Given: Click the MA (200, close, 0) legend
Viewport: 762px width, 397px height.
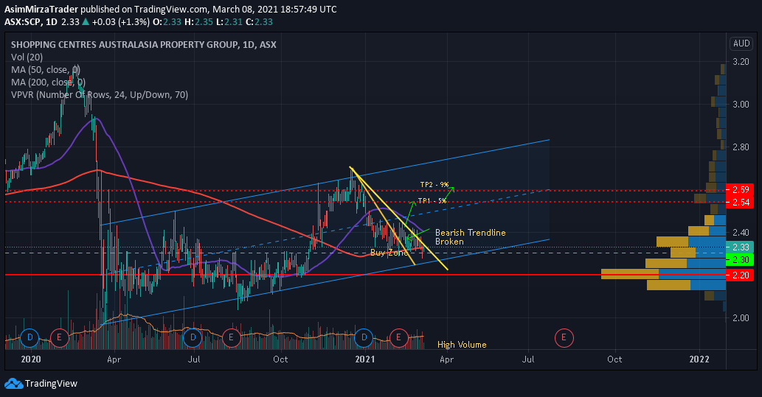Looking at the screenshot, I should pyautogui.click(x=48, y=82).
